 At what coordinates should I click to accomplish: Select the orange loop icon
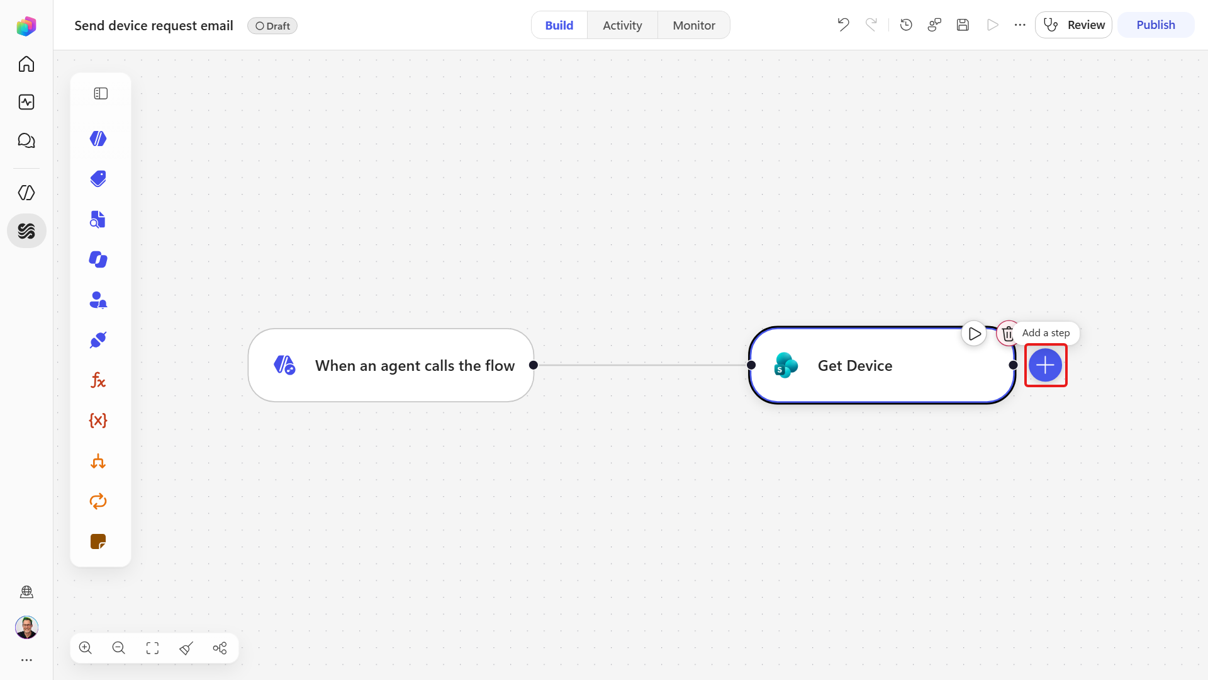[98, 501]
